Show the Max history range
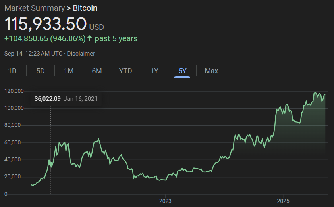This screenshot has height=207, width=334. (211, 71)
